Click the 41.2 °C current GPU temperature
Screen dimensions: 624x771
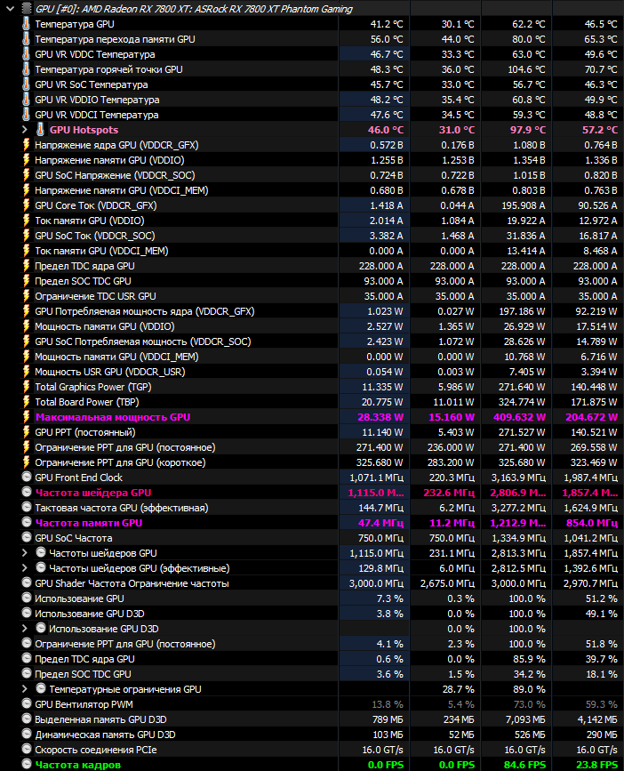387,24
